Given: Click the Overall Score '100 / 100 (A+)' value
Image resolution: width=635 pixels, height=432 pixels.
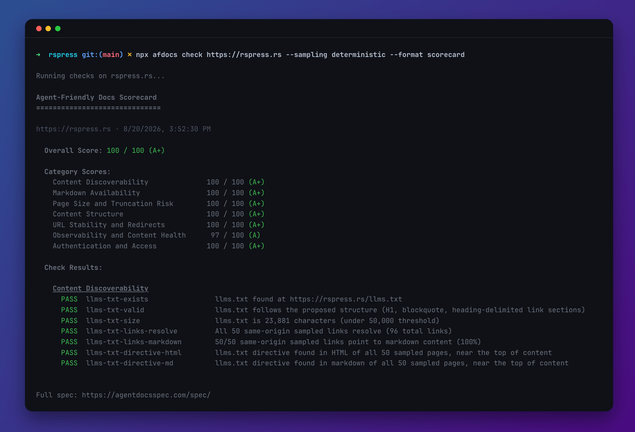Looking at the screenshot, I should point(135,151).
